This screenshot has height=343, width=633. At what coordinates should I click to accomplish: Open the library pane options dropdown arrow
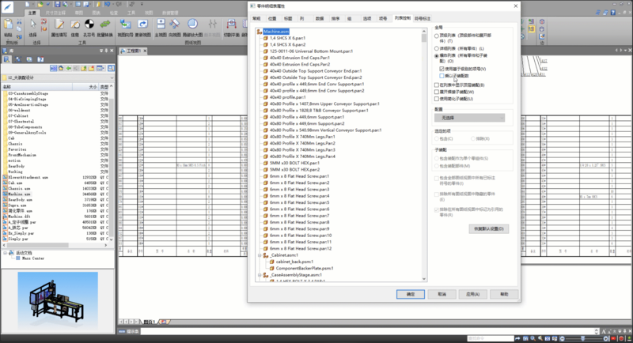[x=101, y=51]
